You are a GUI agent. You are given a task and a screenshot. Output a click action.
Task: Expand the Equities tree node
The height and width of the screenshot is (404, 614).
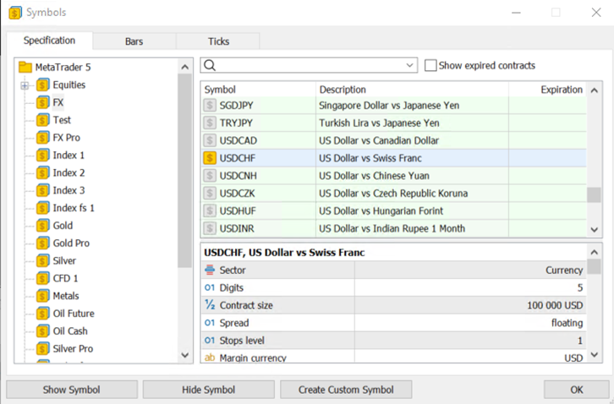(25, 85)
